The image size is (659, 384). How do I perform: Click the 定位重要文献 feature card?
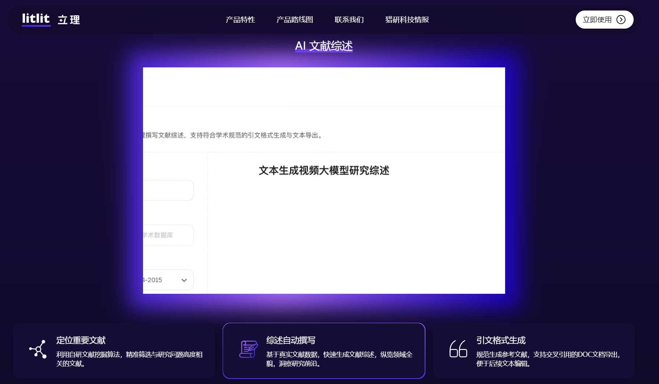[114, 350]
